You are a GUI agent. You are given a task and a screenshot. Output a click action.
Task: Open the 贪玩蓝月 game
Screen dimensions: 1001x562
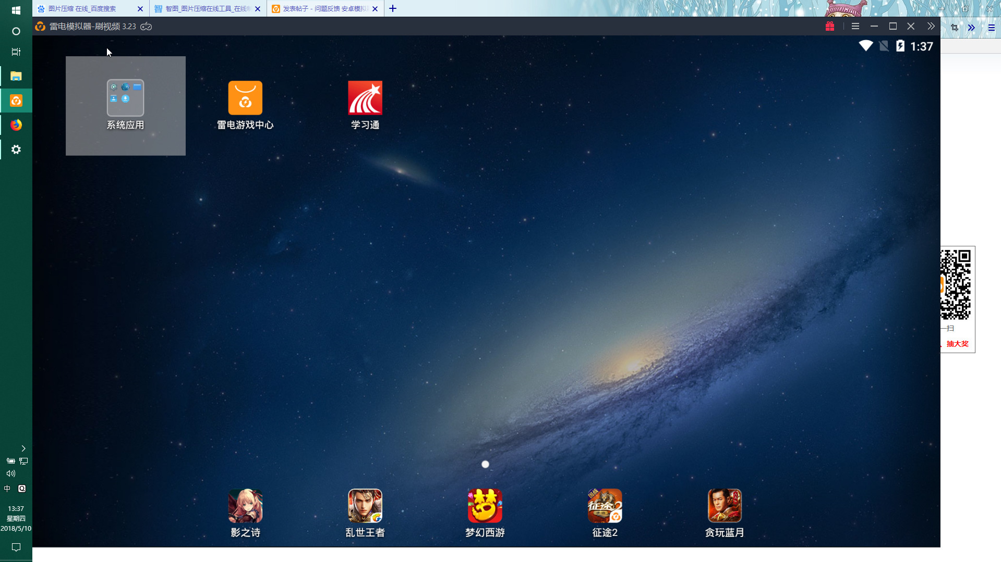tap(725, 506)
